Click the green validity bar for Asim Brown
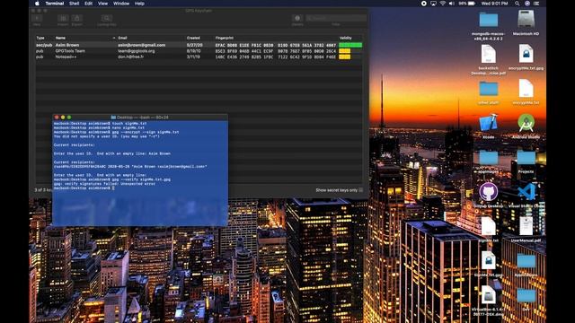Screen dimensions: 575x323 tap(350, 45)
